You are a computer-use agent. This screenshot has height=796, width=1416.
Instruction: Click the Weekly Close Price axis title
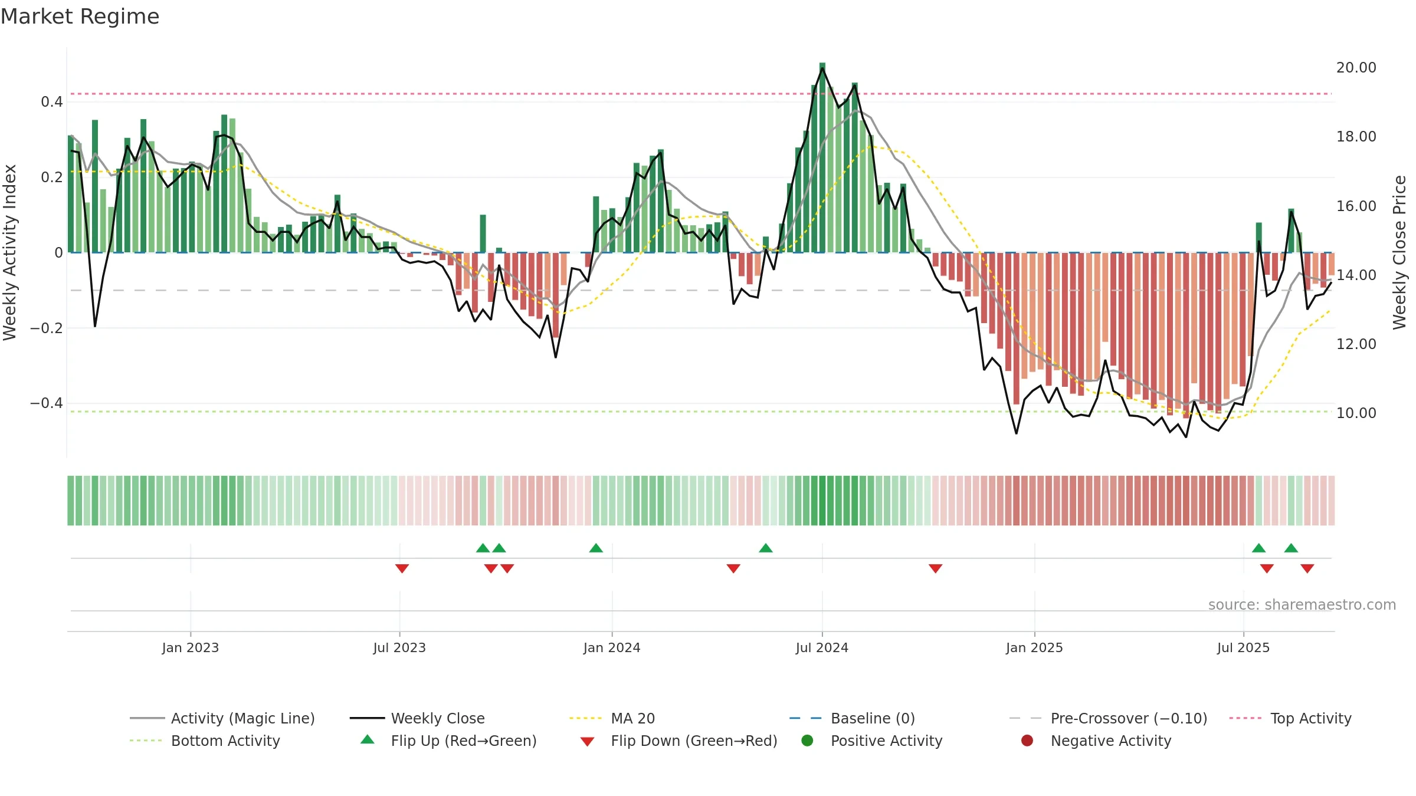(x=1399, y=252)
